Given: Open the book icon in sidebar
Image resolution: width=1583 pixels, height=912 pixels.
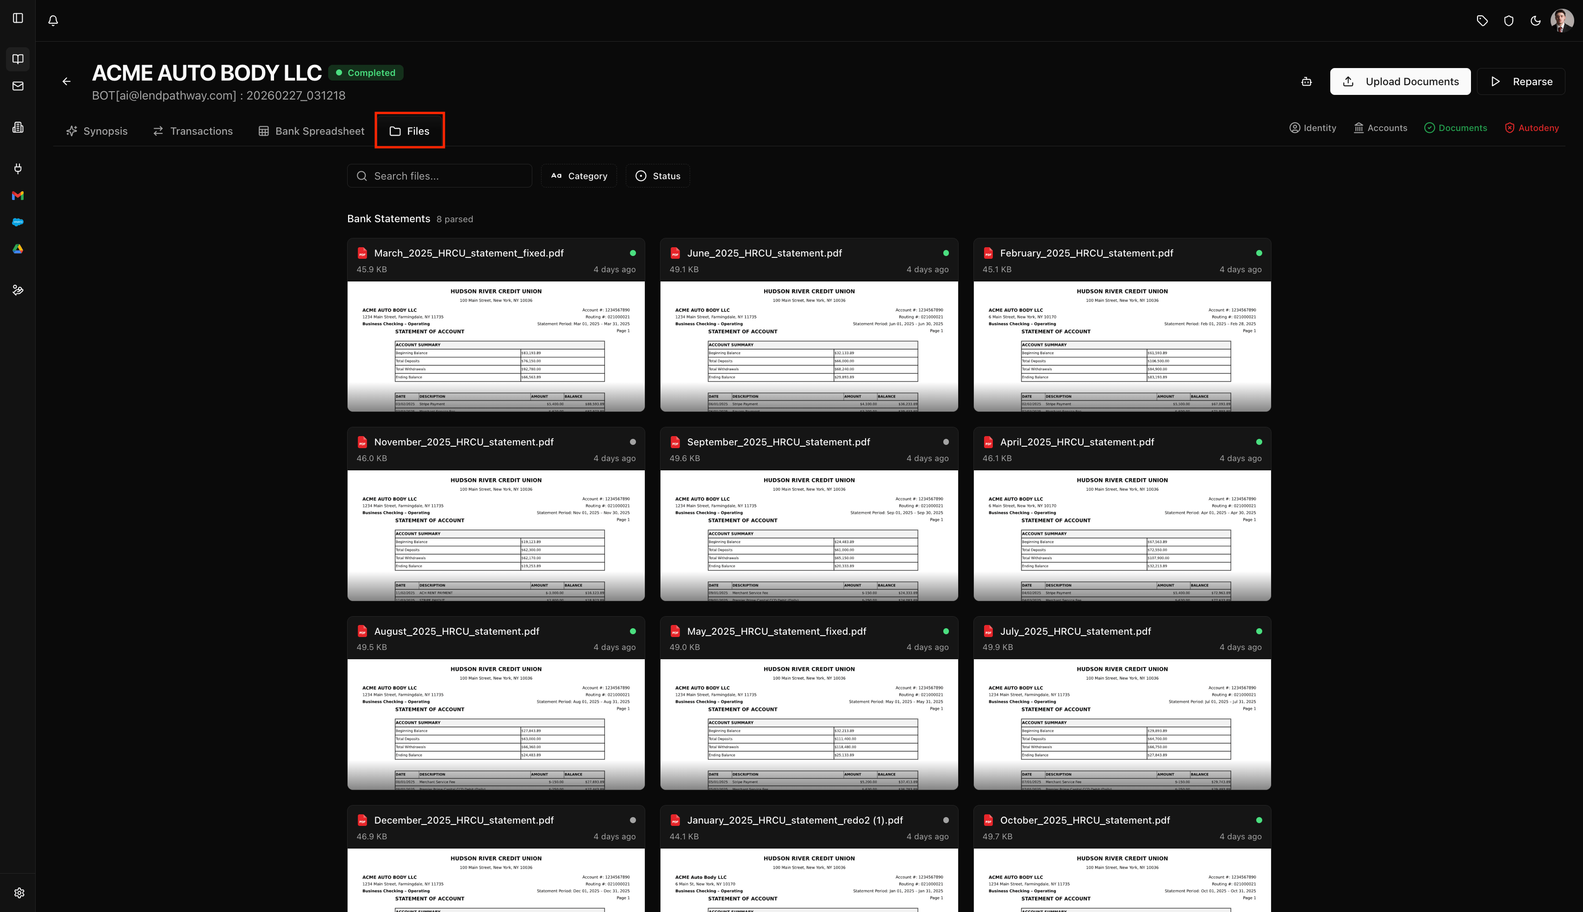Looking at the screenshot, I should (x=18, y=59).
